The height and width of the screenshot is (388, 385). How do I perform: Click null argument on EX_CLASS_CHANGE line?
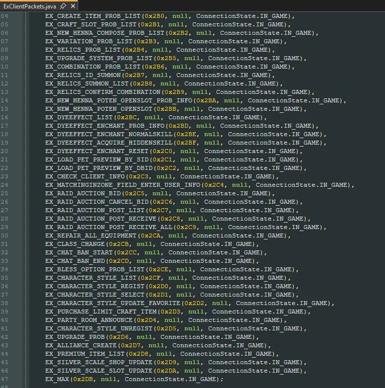(145, 244)
